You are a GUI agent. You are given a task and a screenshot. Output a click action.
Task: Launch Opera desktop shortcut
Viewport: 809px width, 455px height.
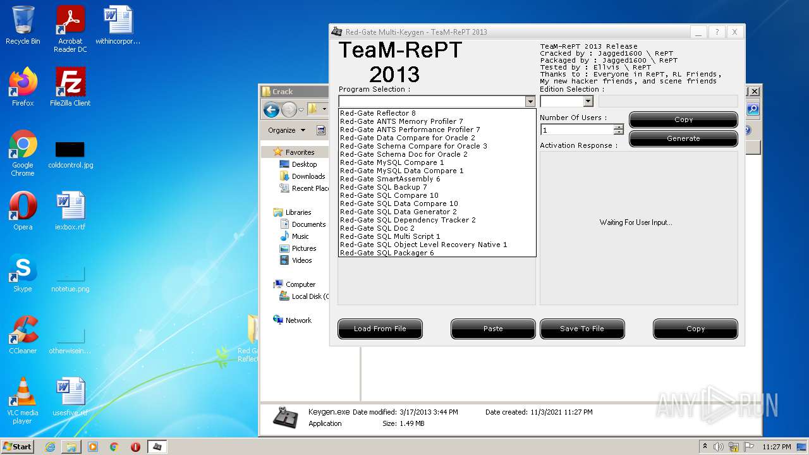tap(23, 211)
